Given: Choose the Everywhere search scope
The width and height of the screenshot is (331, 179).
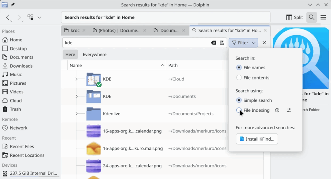Looking at the screenshot, I should coord(94,55).
